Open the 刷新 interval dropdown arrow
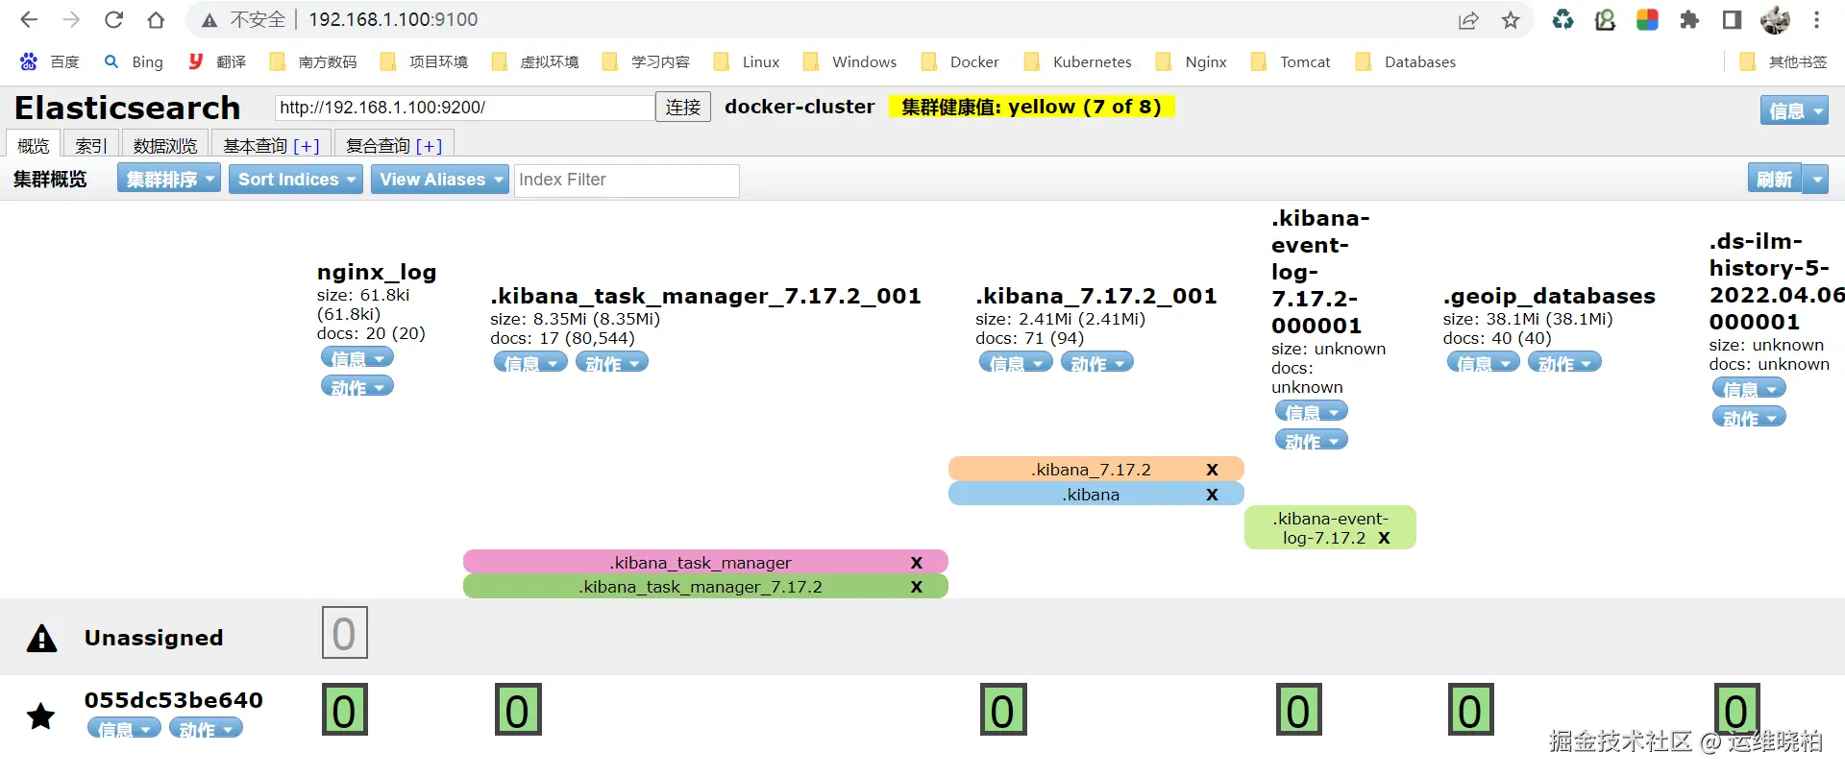 (1816, 179)
